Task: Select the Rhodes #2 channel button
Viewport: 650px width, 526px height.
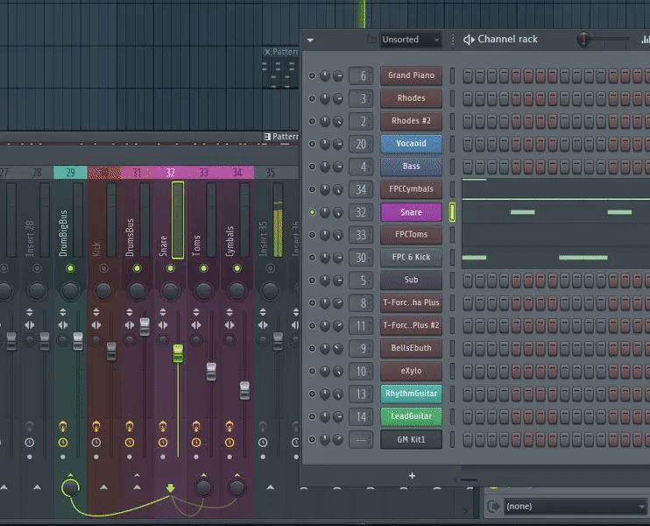Action: (x=411, y=121)
